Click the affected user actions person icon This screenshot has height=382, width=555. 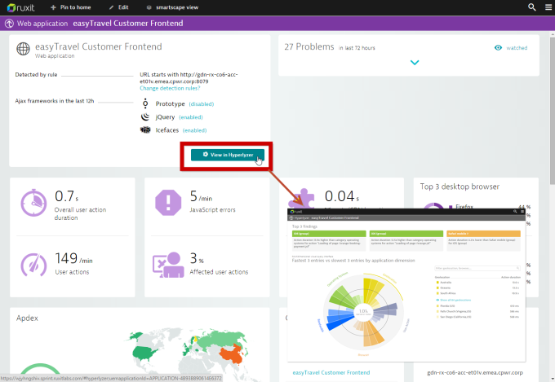coord(168,265)
